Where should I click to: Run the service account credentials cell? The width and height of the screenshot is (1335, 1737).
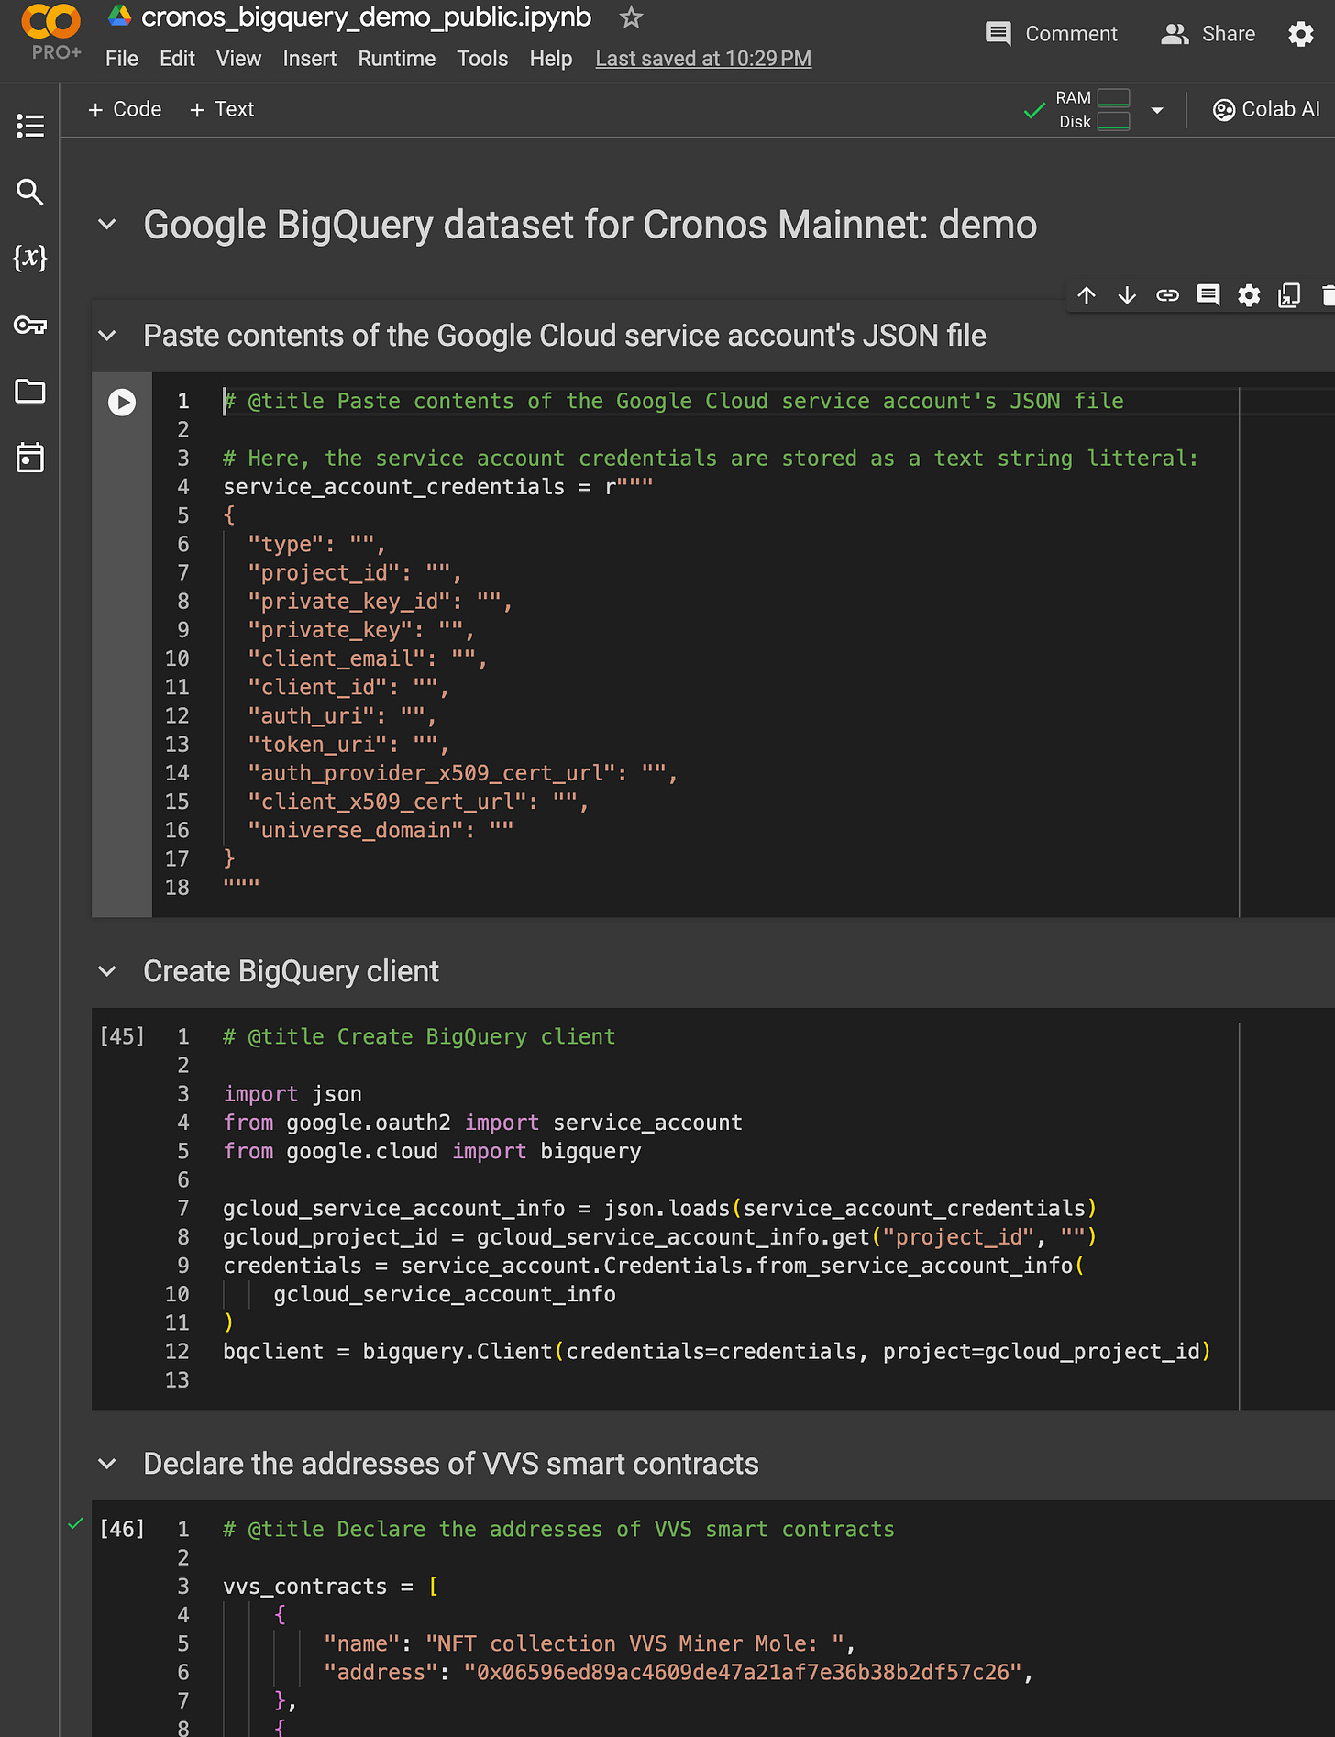click(x=122, y=403)
